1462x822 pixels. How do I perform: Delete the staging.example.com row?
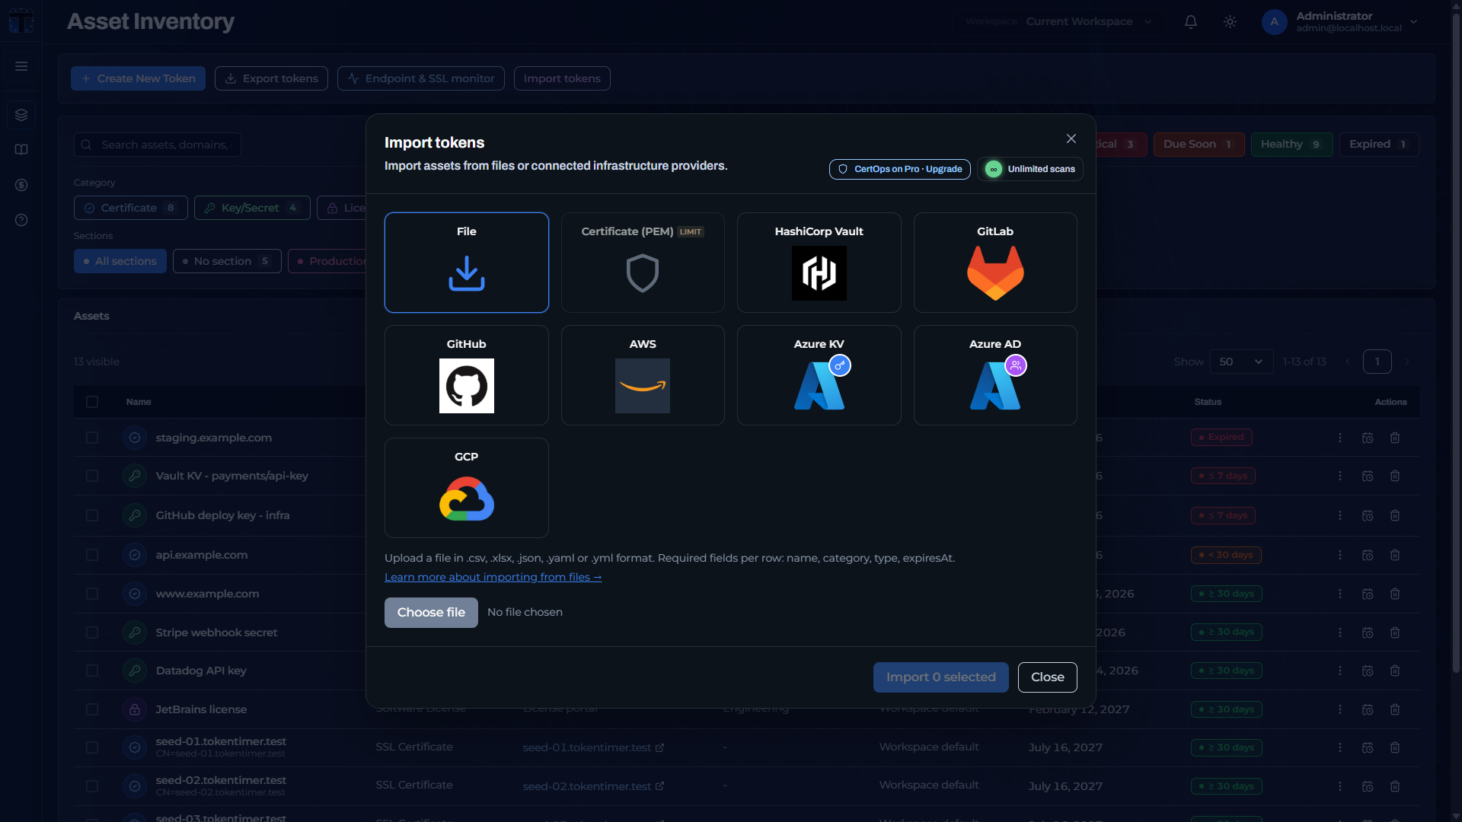coord(1395,438)
